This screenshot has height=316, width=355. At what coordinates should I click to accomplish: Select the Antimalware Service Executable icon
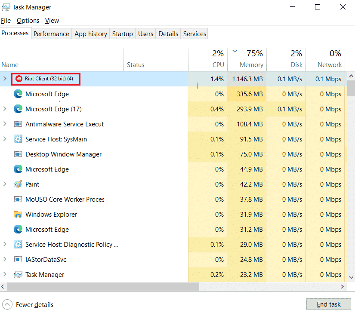click(18, 124)
